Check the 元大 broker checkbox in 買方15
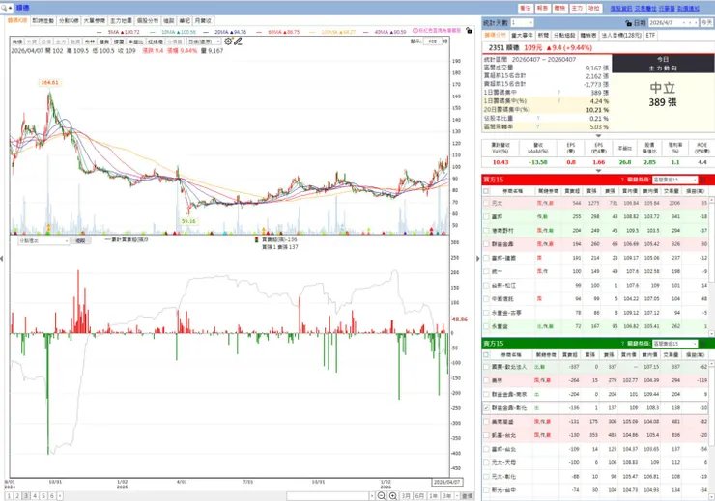This screenshot has height=501, width=715. point(486,203)
